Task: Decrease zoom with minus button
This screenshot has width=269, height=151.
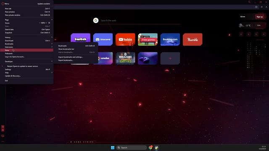Action: pyautogui.click(x=40, y=23)
